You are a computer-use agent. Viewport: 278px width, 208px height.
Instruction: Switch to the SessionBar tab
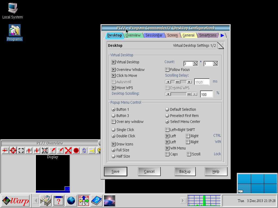pyautogui.click(x=154, y=35)
